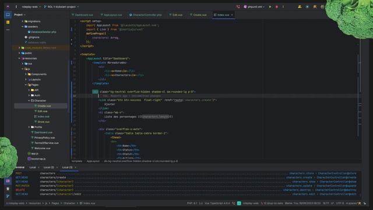Switch to the Dashboard.vue editor tab

point(82,15)
